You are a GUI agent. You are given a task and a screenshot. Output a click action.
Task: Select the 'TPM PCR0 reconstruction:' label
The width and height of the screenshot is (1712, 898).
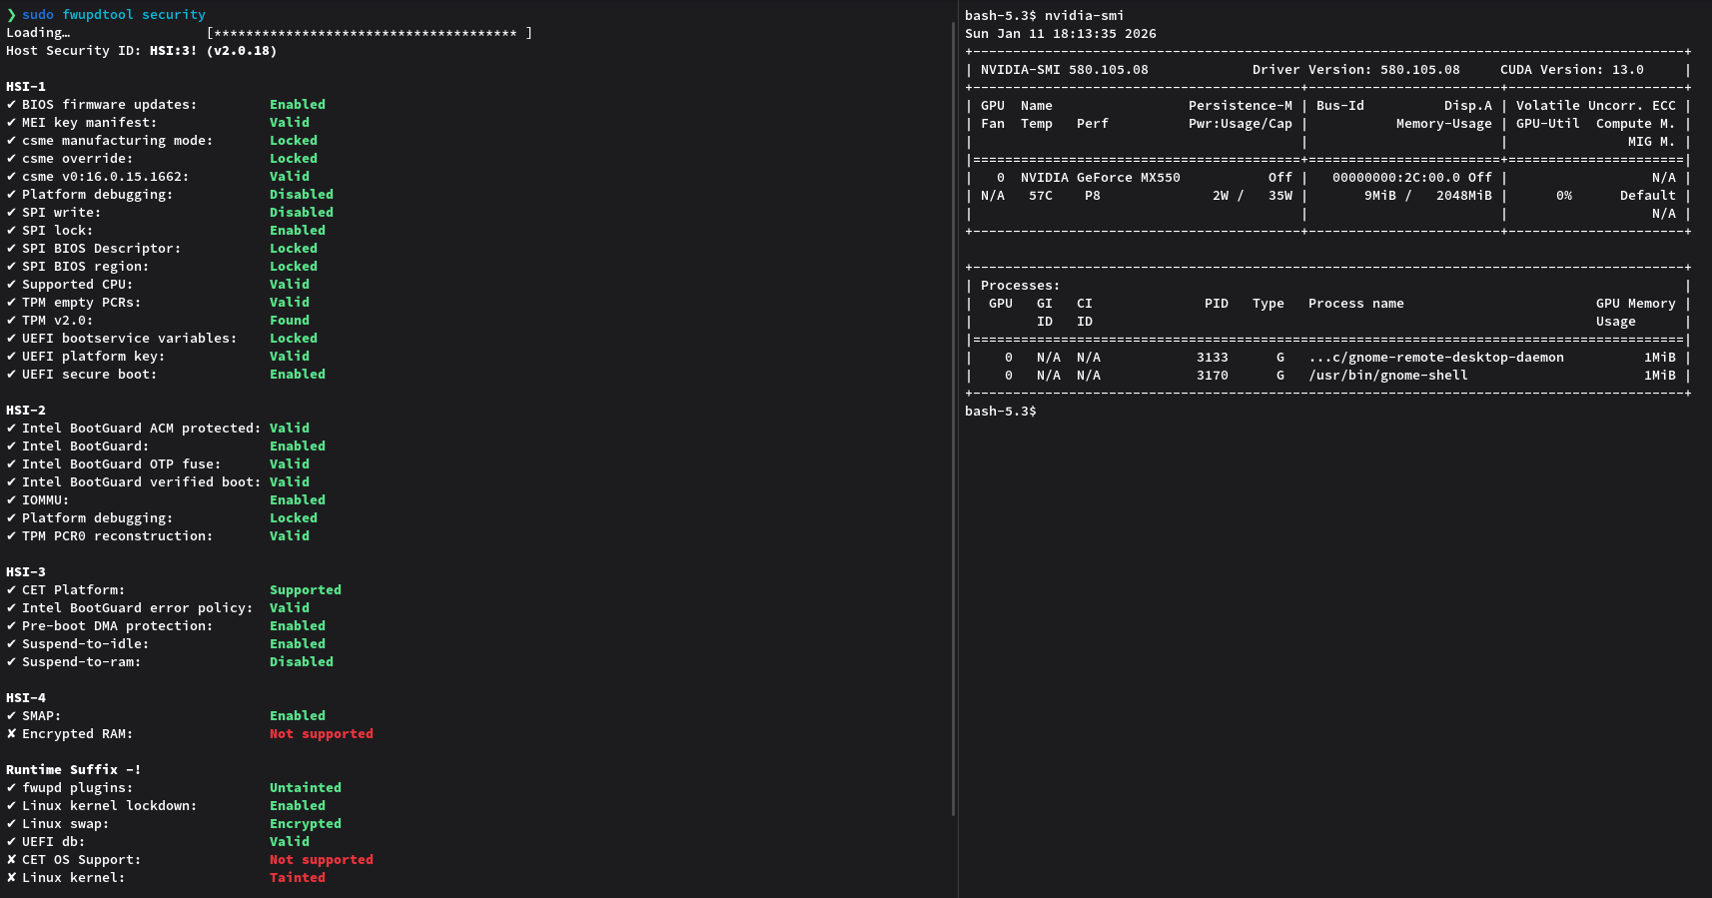pos(118,536)
